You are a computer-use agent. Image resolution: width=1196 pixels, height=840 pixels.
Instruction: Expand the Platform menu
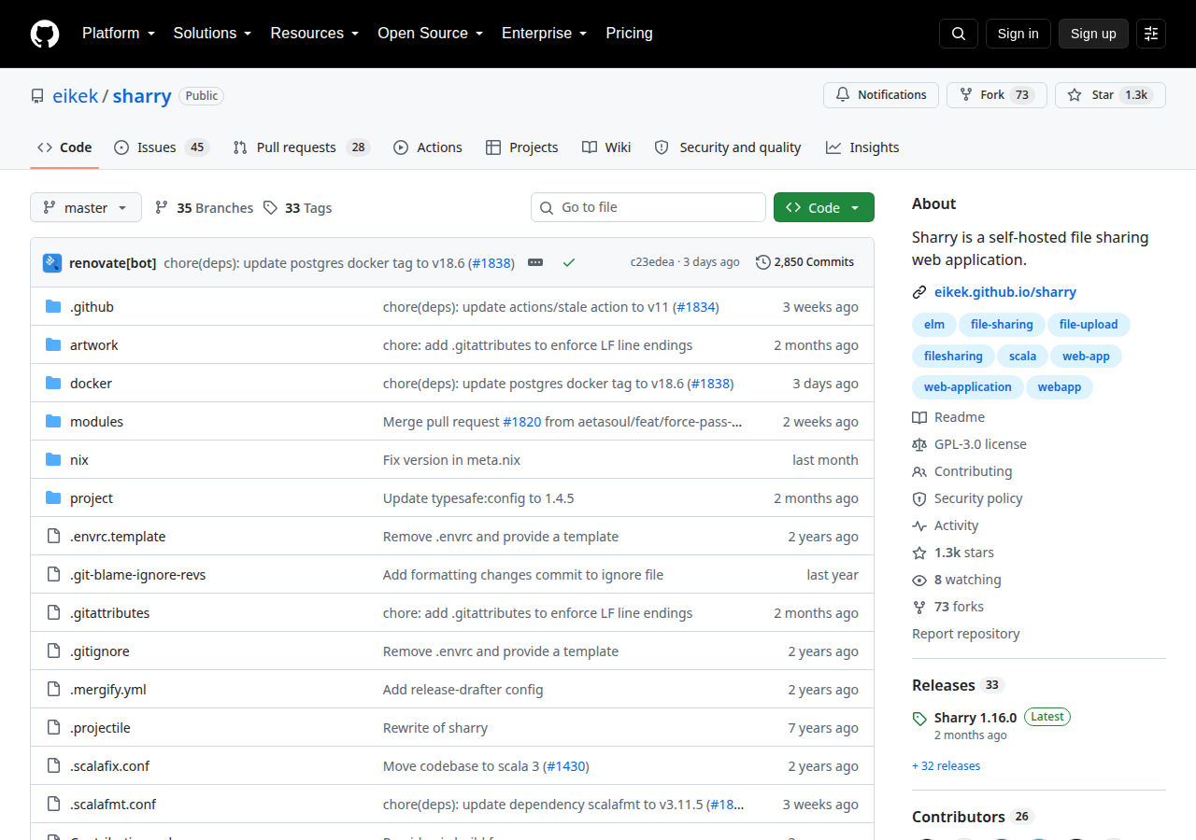119,34
